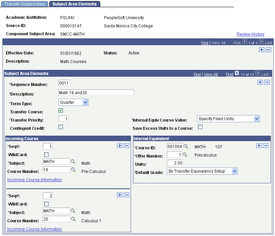Click lookup icon beside Course Number 16

pyautogui.click(x=73, y=170)
